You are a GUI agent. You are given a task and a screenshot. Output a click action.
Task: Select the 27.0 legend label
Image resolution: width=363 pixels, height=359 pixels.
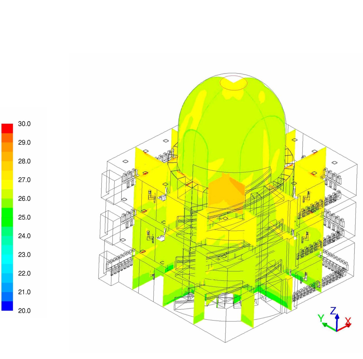point(24,180)
